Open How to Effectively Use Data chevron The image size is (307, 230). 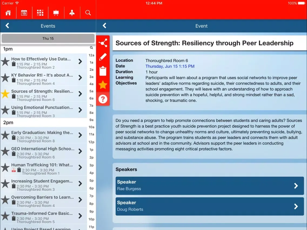(x=80, y=61)
